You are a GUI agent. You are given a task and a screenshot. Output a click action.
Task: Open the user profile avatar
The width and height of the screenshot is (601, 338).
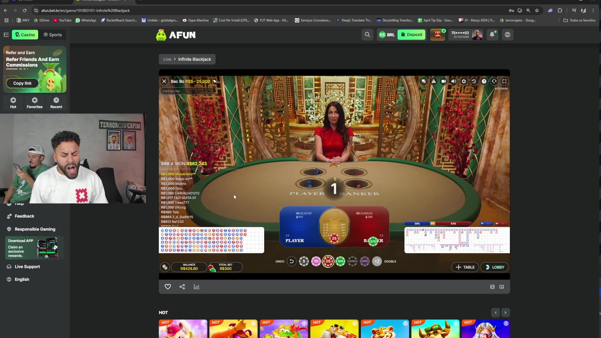coord(477,35)
